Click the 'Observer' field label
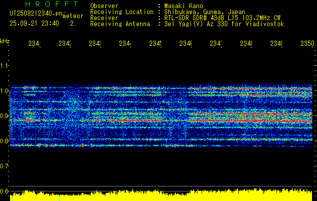Image resolution: width=317 pixels, height=201 pixels. coord(104,6)
